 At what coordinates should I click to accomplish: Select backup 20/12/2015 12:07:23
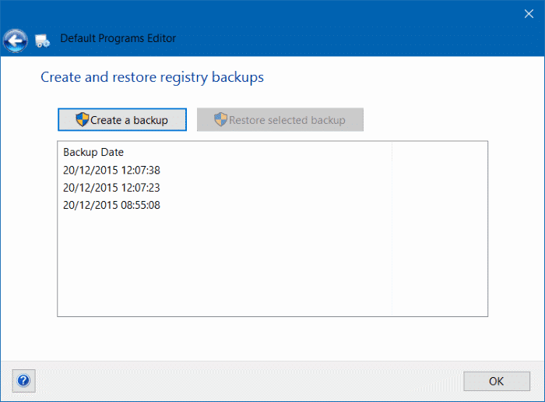[x=111, y=188]
